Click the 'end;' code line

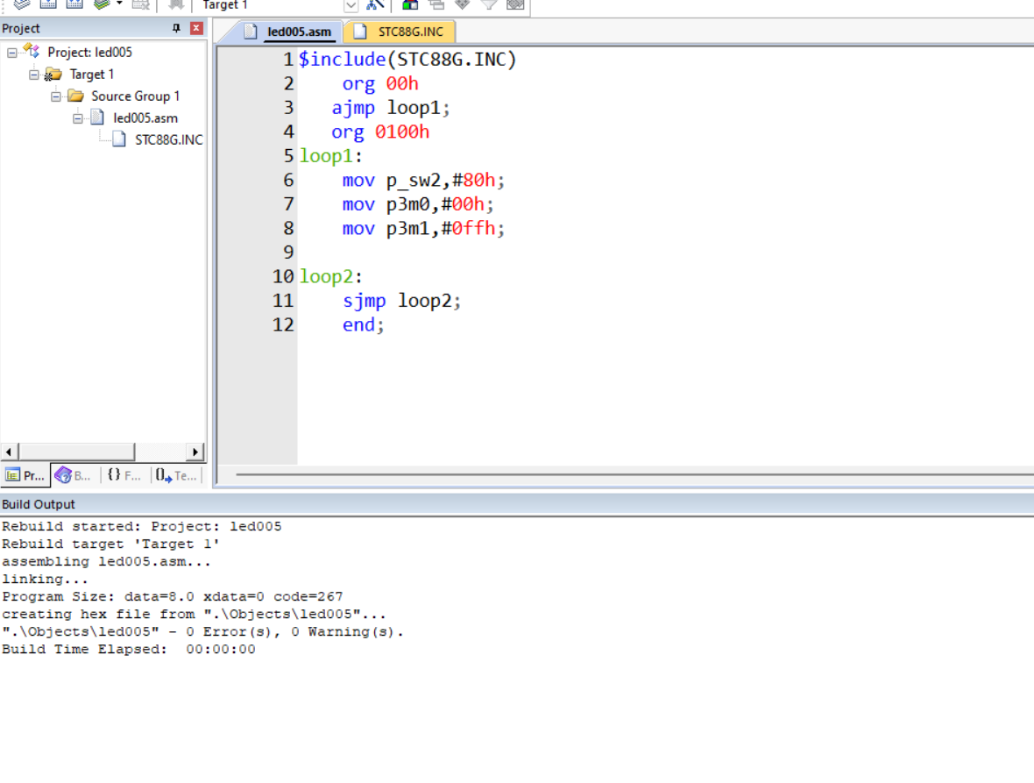(x=364, y=324)
